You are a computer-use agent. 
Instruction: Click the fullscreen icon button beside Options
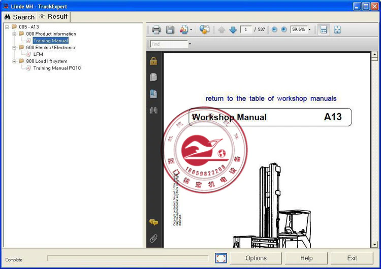click(x=220, y=258)
